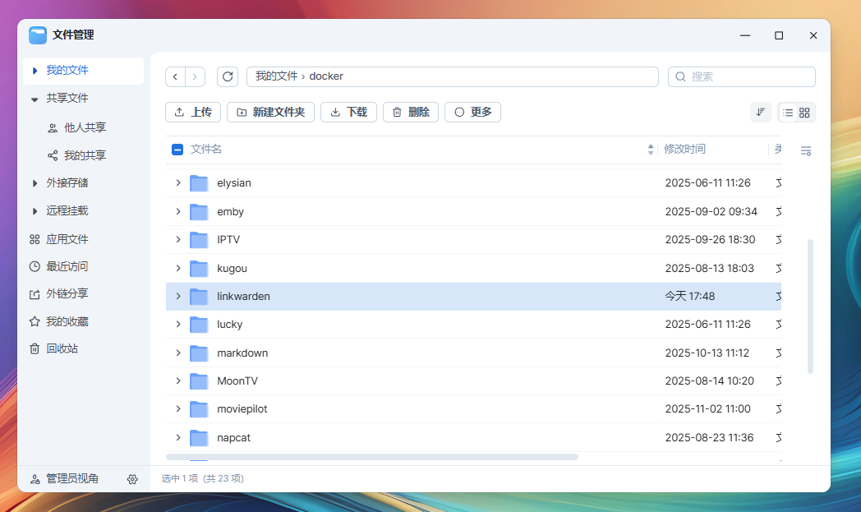The width and height of the screenshot is (861, 512).
Task: Sort by 文件名 column header
Action: (206, 150)
